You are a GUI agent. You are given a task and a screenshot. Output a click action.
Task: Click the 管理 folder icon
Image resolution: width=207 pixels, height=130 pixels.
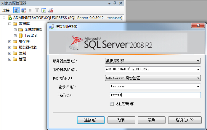[15, 59]
